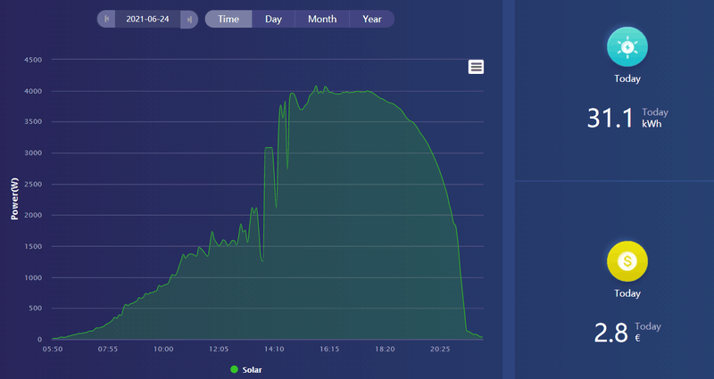The width and height of the screenshot is (714, 379).
Task: Click the 2000 y-axis label
Action: coord(33,215)
